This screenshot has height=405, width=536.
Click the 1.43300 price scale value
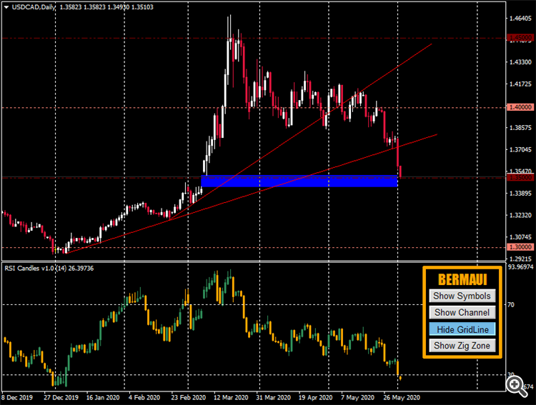point(520,62)
